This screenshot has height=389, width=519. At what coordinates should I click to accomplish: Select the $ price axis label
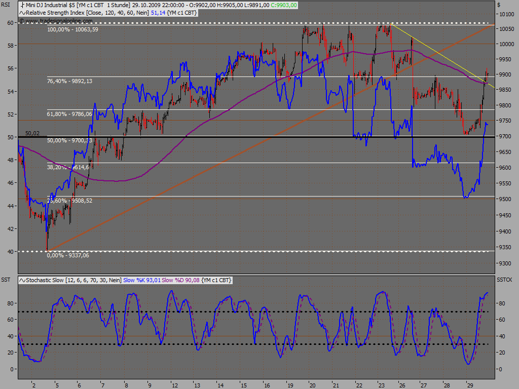tap(499, 5)
